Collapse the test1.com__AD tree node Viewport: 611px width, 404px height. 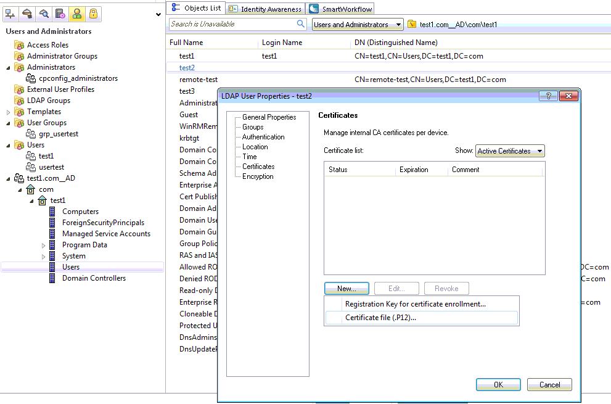(8, 179)
